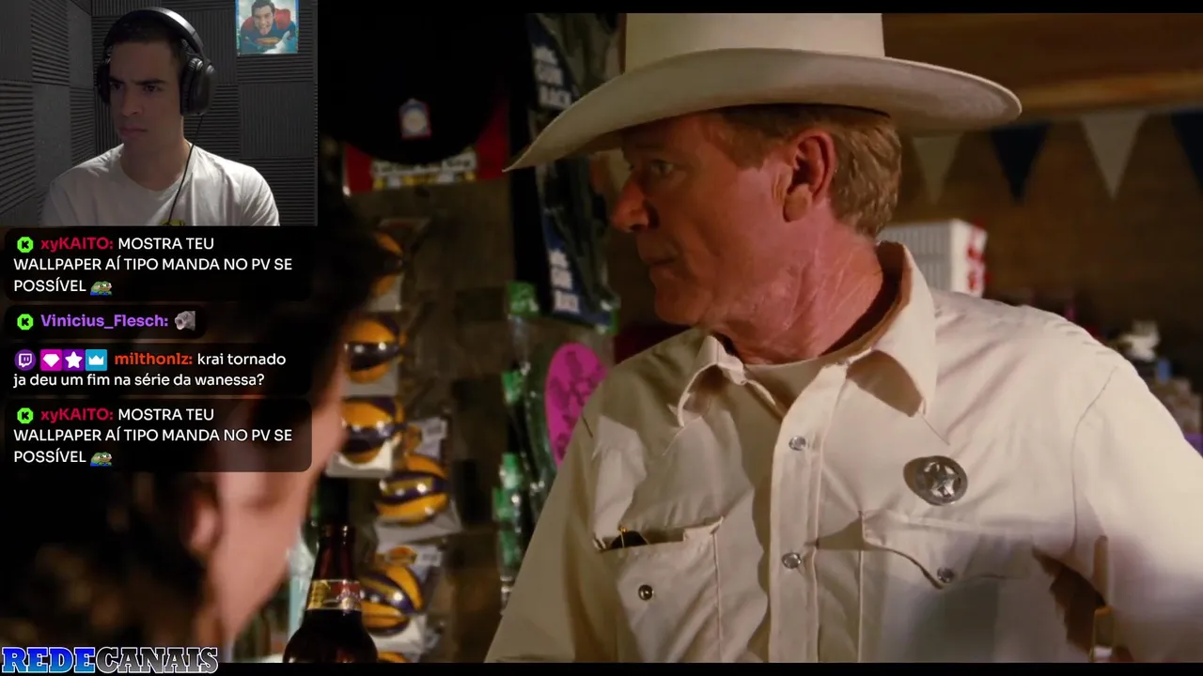Click the pink diamond badge for milthonlz
Viewport: 1203px width, 676px height.
[x=50, y=360]
